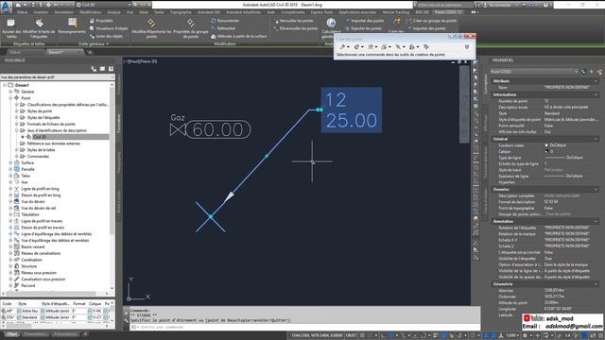Toggle Calque checkbox showing V-CT
Image resolution: width=605 pixels, height=340 pixels.
[x=90, y=317]
